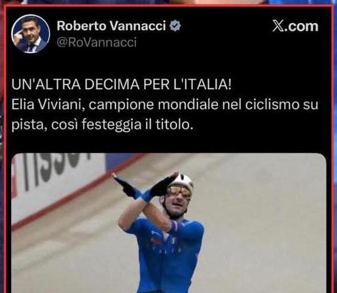Click the blurred video strip above the tweet

168,2
